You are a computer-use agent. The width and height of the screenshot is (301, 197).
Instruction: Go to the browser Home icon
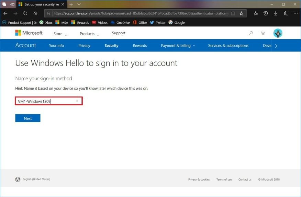tap(35, 13)
